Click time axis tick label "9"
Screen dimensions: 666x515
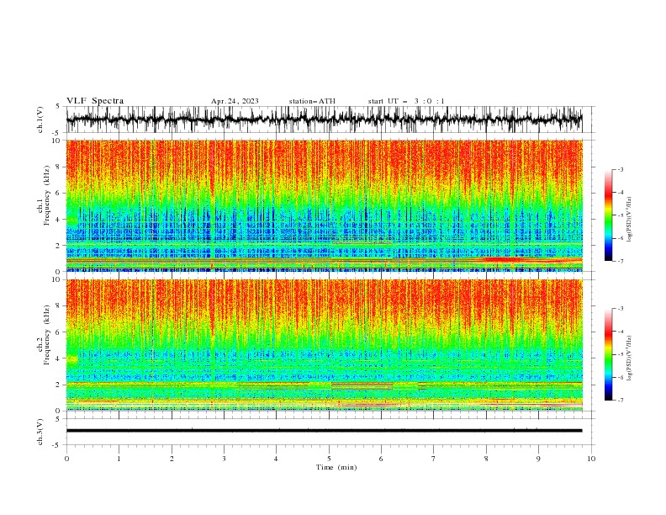point(538,459)
